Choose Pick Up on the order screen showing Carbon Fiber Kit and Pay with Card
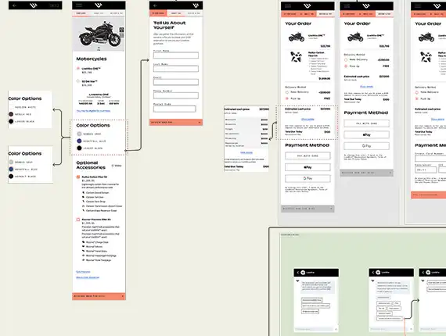446x336 pixels. pyautogui.click(x=287, y=98)
